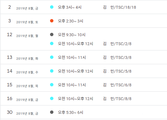Click the cyan dot for August 13 event

[52, 57]
